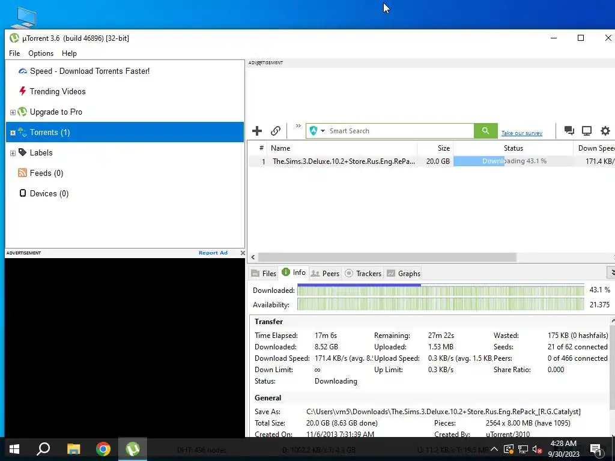Launch Chrome from the taskbar
The image size is (615, 461).
pos(103,449)
